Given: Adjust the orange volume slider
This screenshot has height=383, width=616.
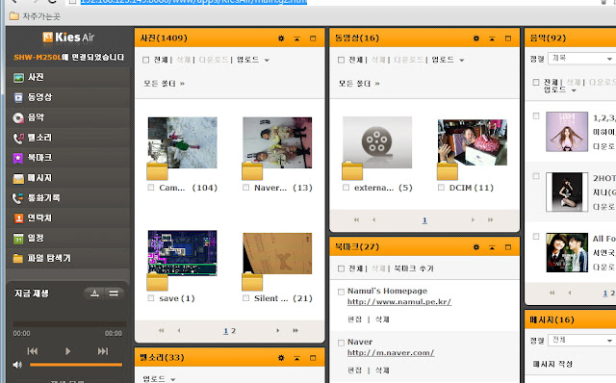Looking at the screenshot, I should click(x=76, y=365).
